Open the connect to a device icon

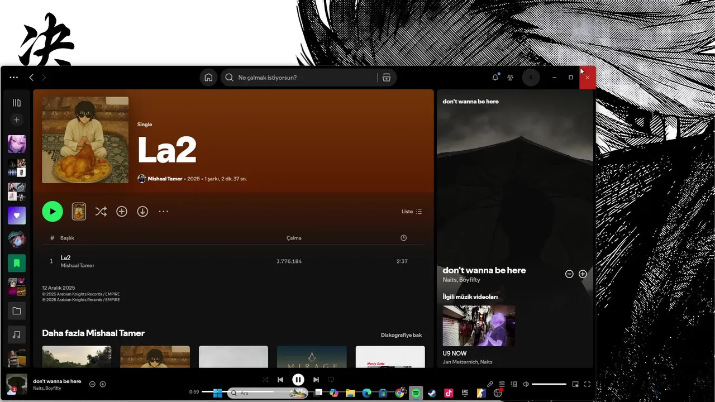tap(514, 384)
